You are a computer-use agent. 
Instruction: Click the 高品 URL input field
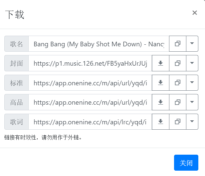coord(90,102)
